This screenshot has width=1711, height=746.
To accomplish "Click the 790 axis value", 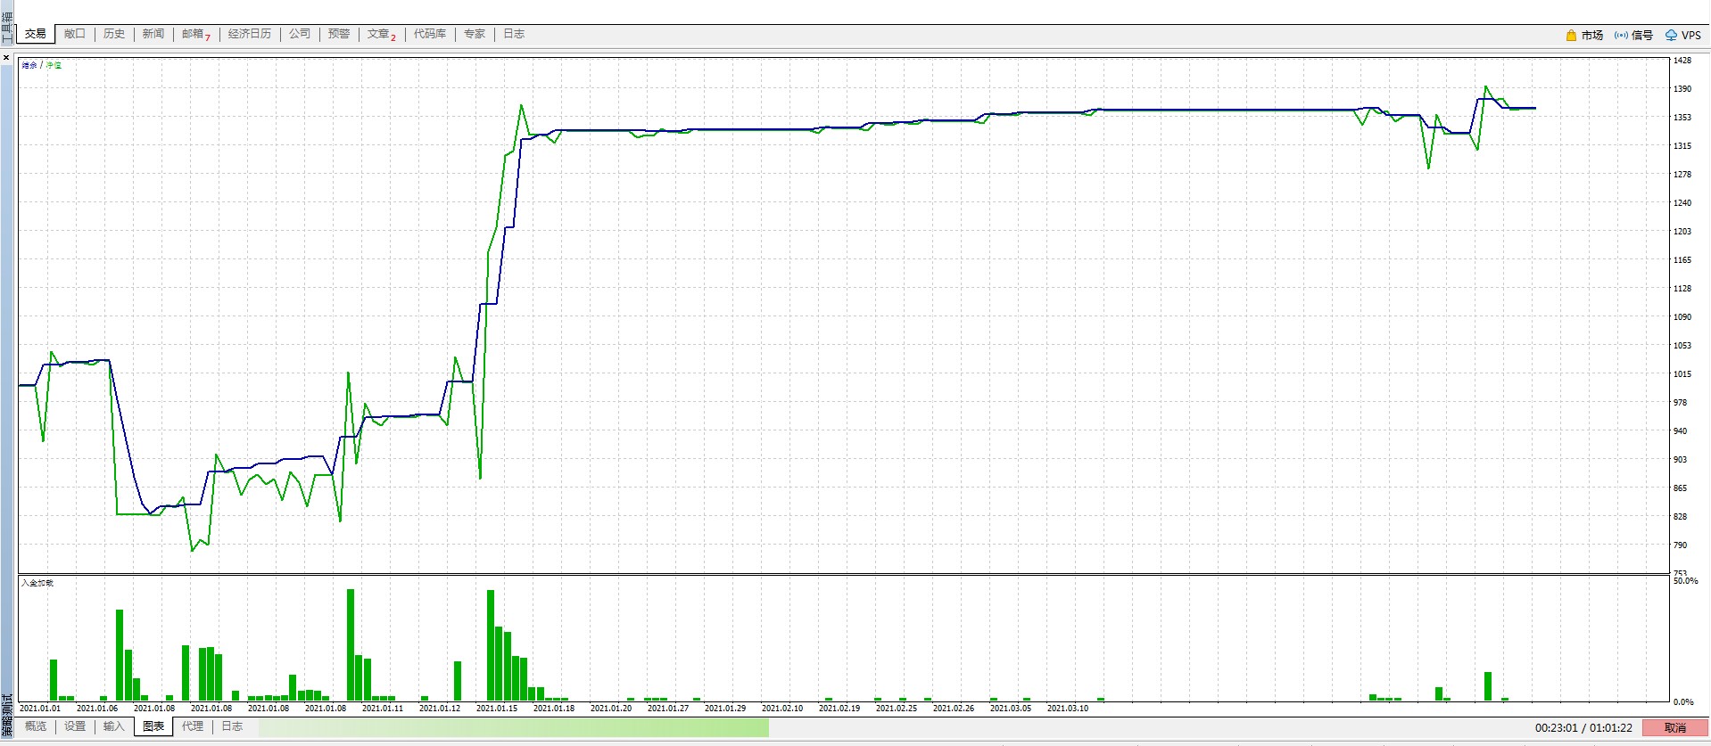I will (x=1680, y=545).
